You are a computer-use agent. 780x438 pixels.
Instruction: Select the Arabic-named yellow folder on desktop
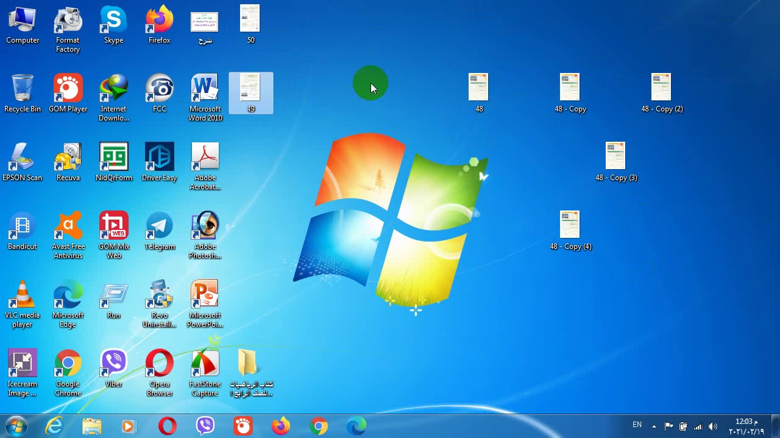pos(250,373)
